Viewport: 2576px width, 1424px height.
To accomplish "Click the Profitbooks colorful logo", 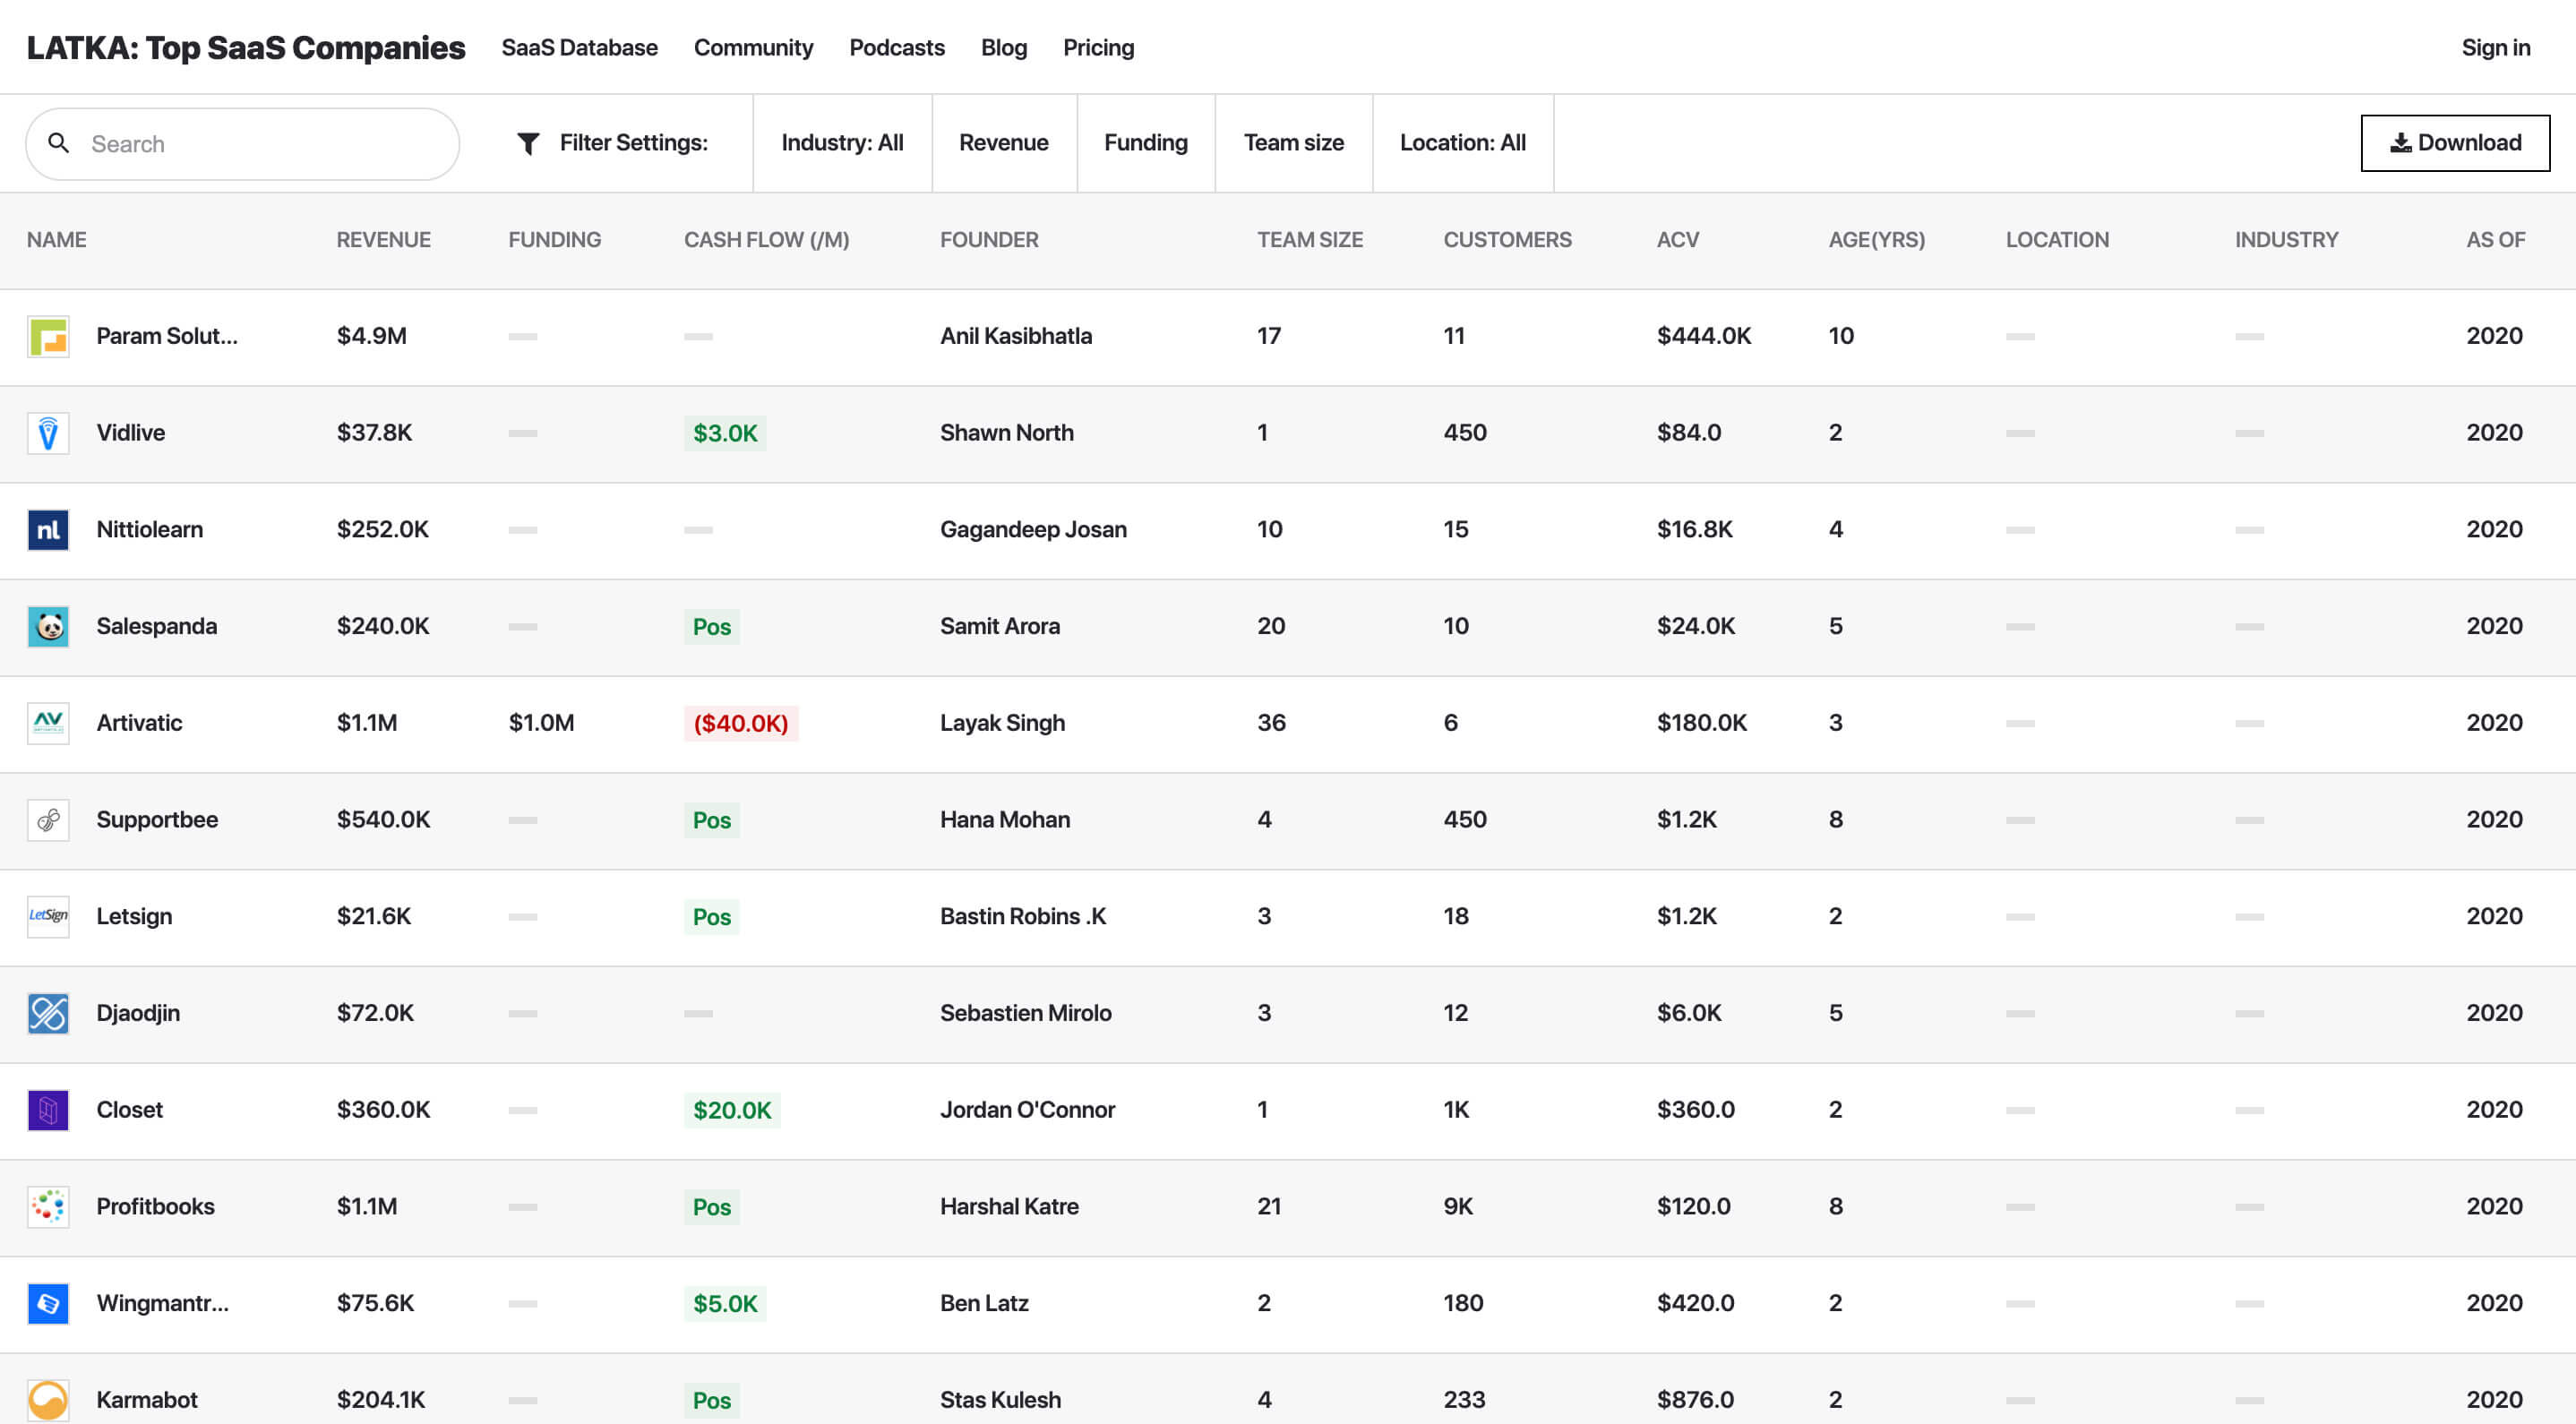I will pyautogui.click(x=48, y=1208).
